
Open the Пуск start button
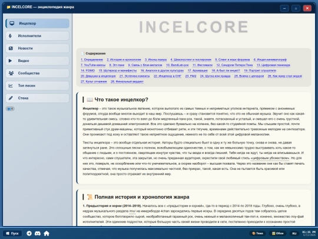click(12, 233)
